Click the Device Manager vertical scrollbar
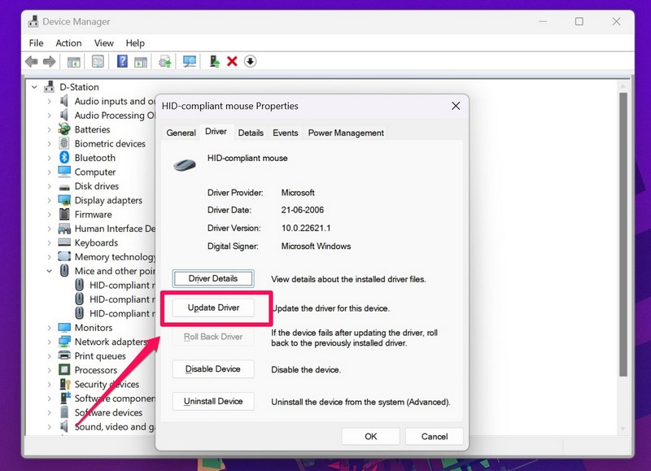The height and width of the screenshot is (471, 651). pos(623,236)
